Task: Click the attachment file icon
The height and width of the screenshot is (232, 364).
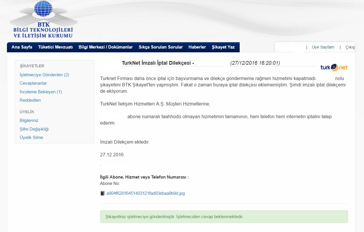Action: [x=102, y=193]
